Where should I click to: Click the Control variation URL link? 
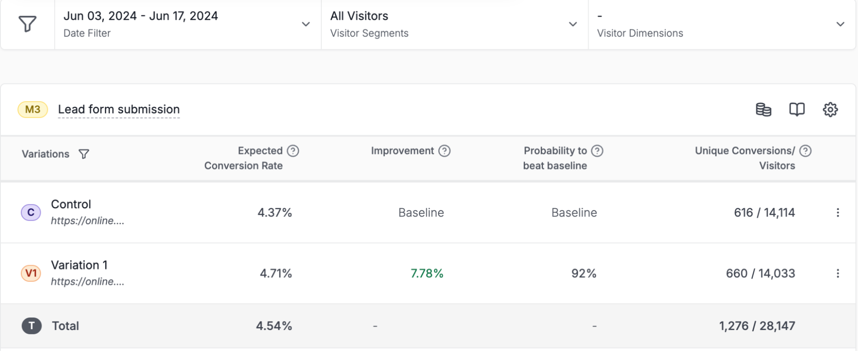[x=88, y=221]
